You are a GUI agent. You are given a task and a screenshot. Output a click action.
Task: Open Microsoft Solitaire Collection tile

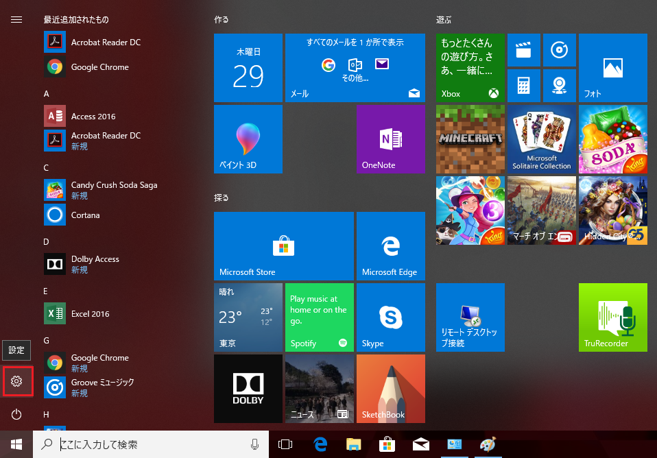point(541,139)
